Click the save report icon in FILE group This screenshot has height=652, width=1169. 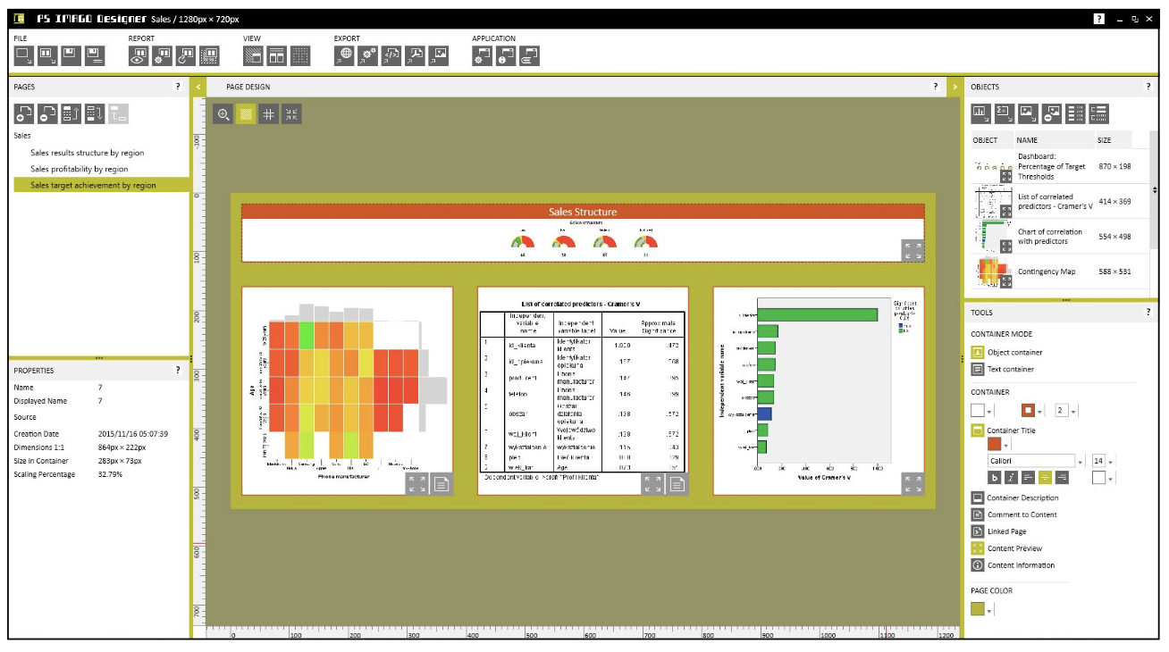(x=72, y=56)
